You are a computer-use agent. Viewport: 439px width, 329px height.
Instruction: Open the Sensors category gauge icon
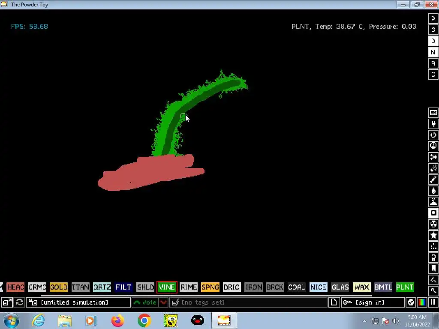[x=433, y=146]
